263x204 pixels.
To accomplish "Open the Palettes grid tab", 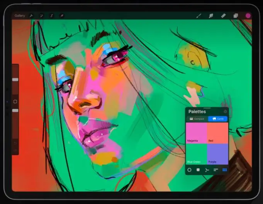I will (225, 170).
